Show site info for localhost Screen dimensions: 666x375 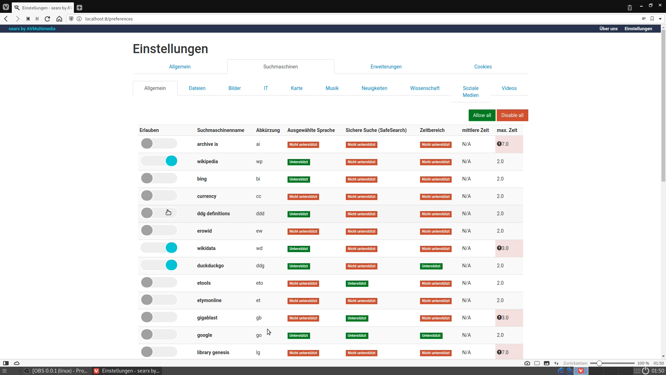tap(79, 19)
